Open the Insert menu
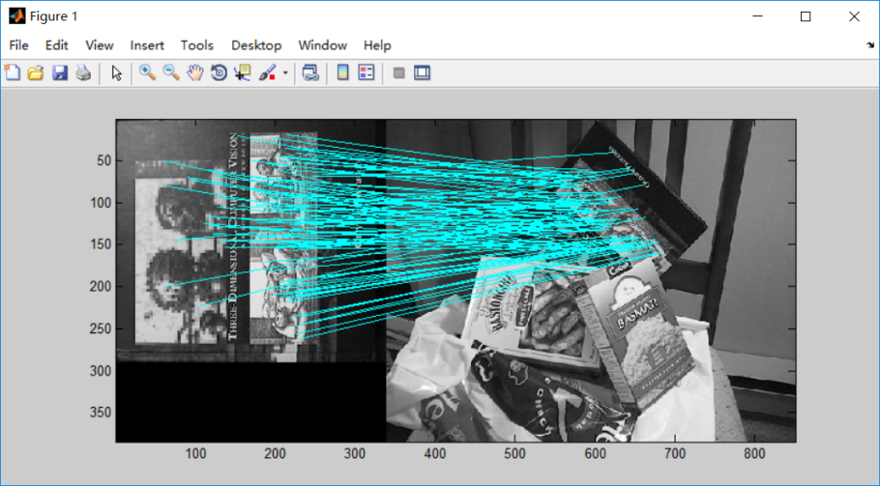Viewport: 880px width, 486px height. click(147, 45)
